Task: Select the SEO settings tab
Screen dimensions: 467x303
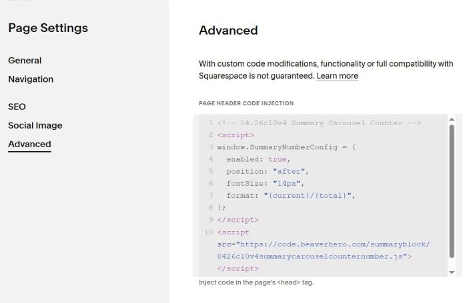Action: pyautogui.click(x=17, y=107)
